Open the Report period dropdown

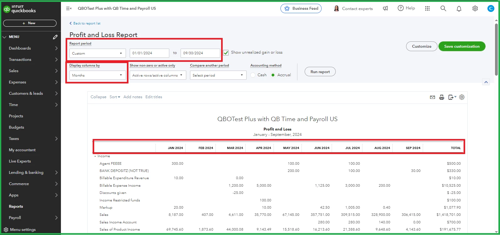click(98, 53)
